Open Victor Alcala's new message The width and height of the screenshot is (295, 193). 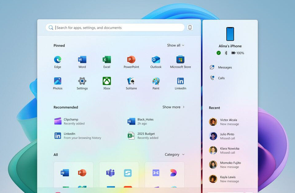coord(224,122)
